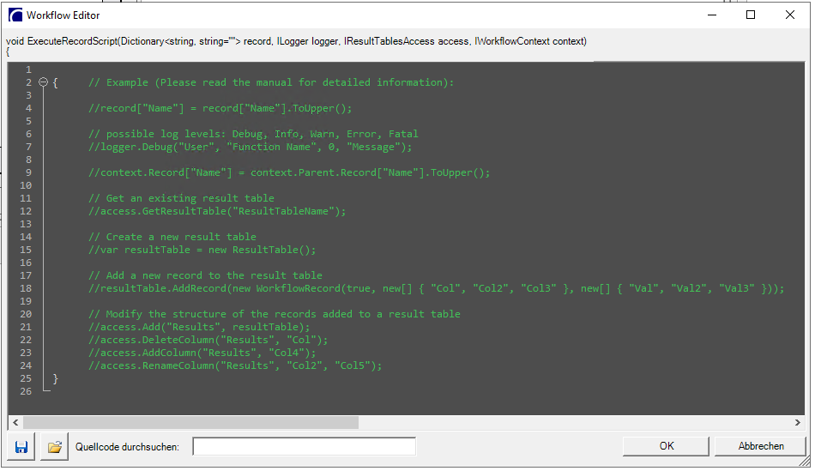Viewport: 815px width, 471px height.
Task: Click the logger.Debug comment line
Action: 250,147
